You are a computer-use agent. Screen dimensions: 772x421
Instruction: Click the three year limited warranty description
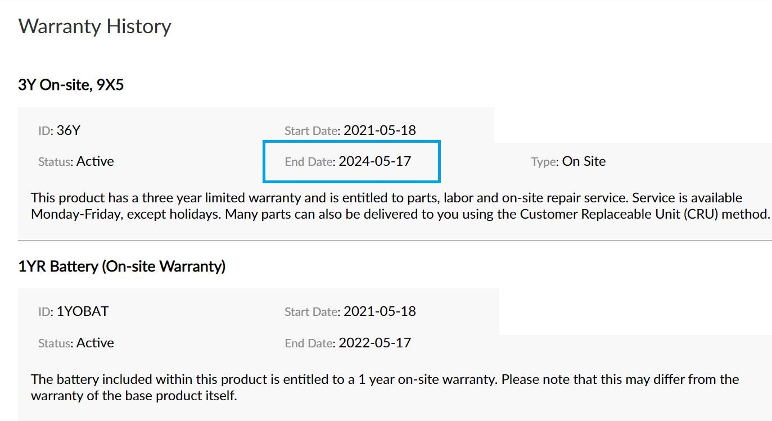point(400,206)
